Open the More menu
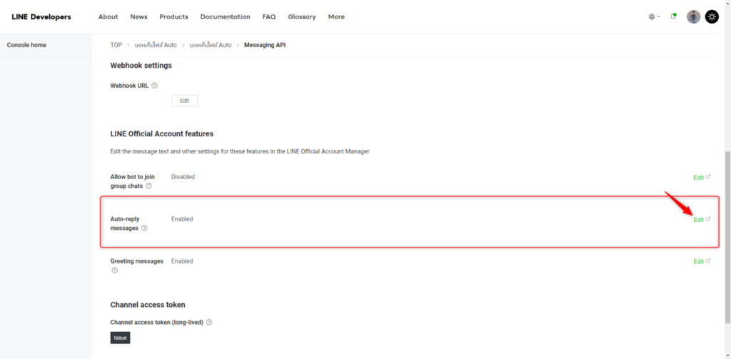Screen dimensions: 731x359 tap(336, 16)
